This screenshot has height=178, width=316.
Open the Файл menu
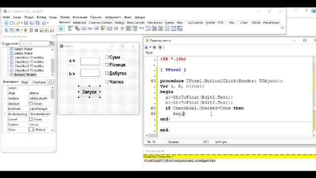click(6, 17)
